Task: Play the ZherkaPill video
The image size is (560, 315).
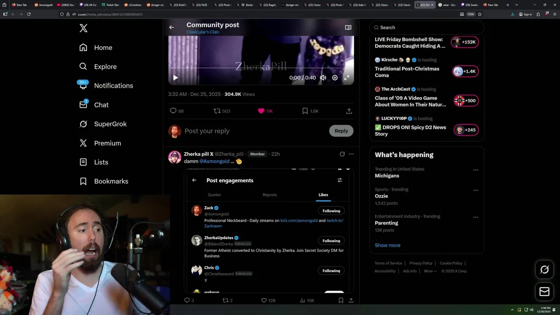Action: point(175,77)
